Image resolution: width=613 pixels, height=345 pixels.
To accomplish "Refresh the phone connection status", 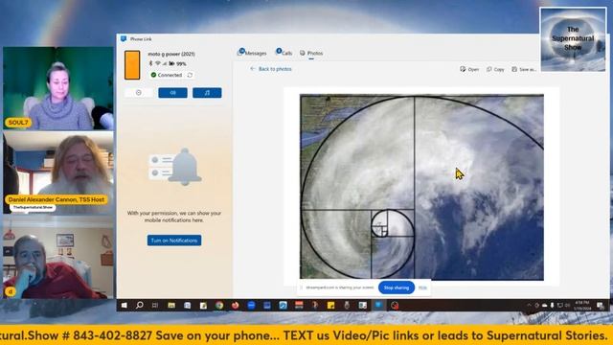I will (190, 75).
